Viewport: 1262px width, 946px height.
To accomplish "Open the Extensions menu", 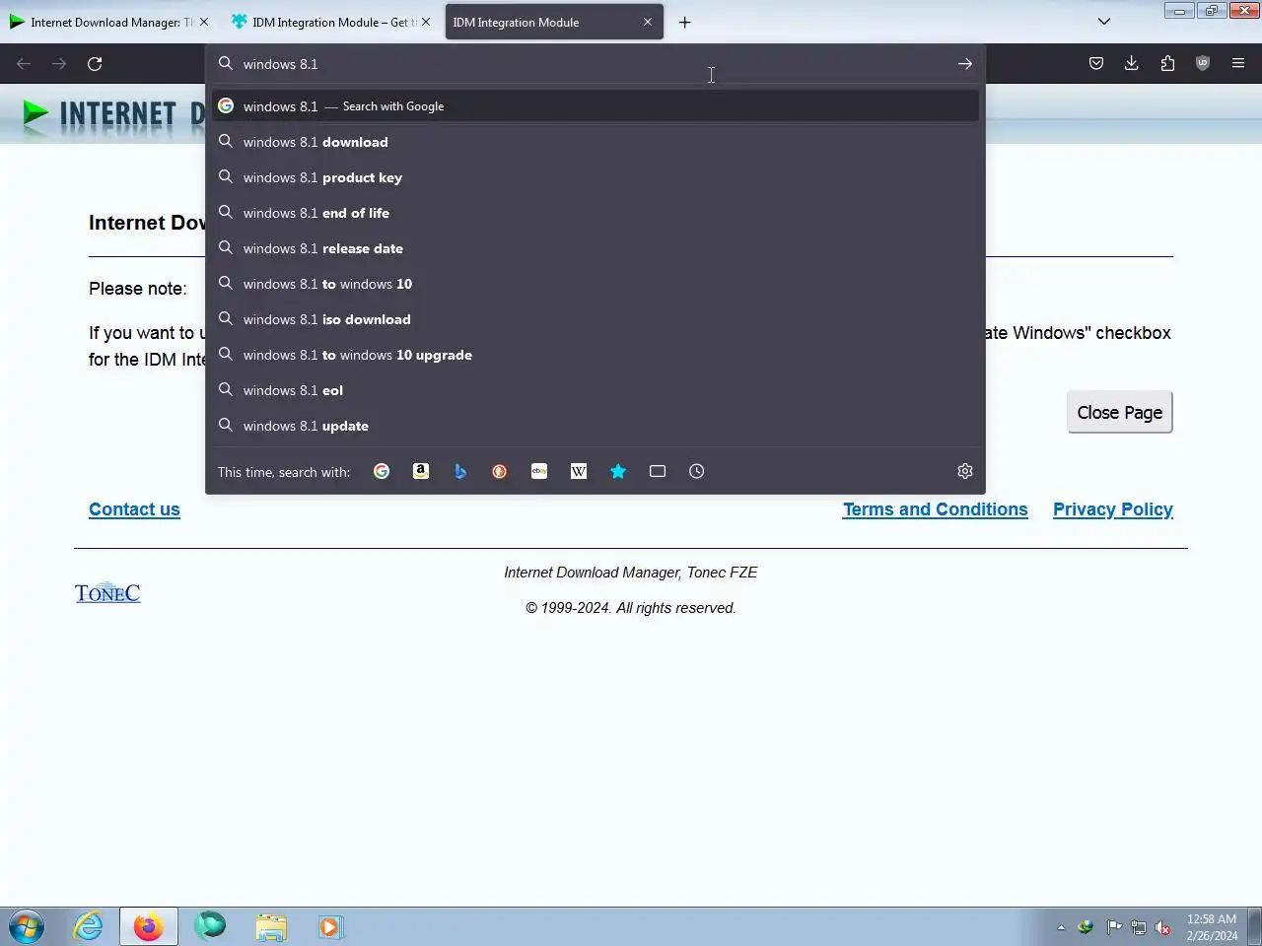I will point(1167,64).
